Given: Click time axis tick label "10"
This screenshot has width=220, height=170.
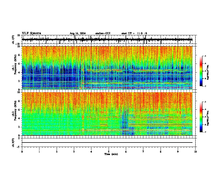Looking at the screenshot, I should click(195, 152).
